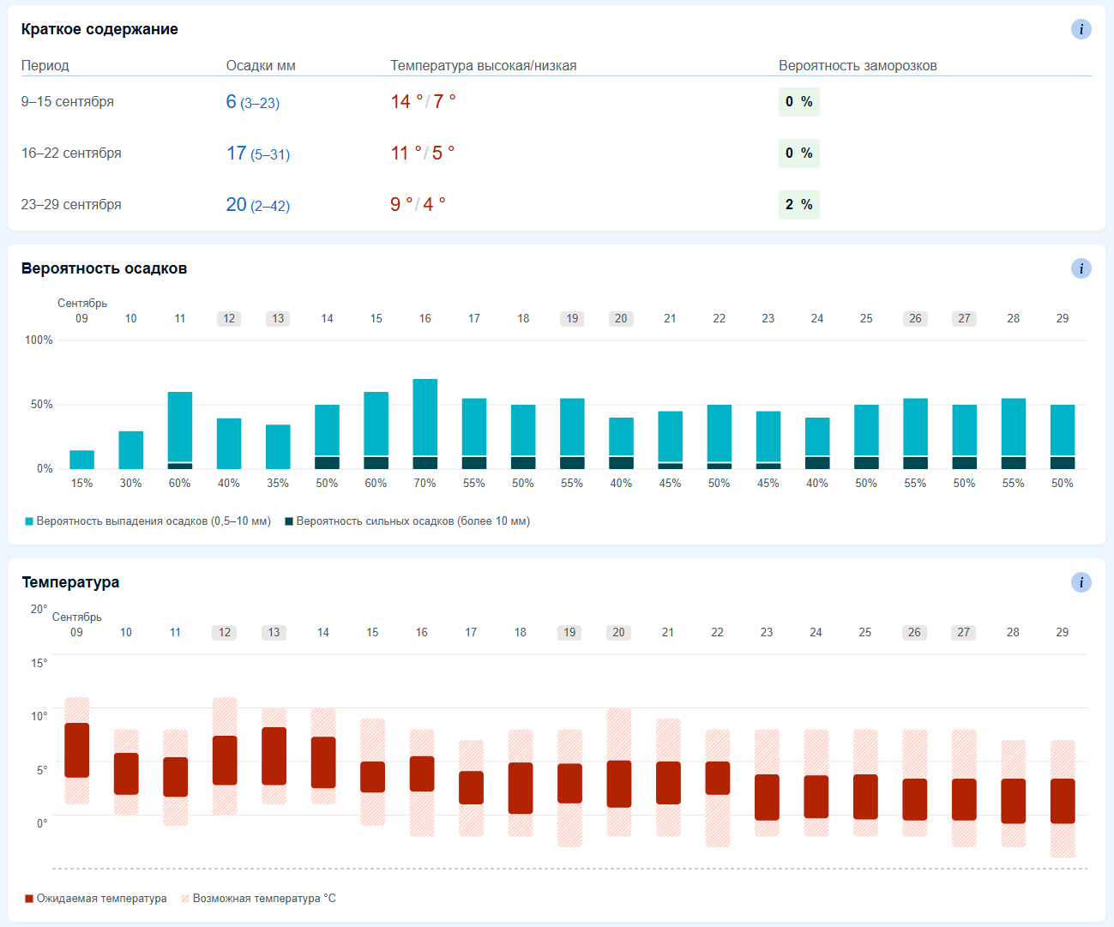Select the 15% precipitation bar for day 09
Screen dimensions: 1114x927
click(81, 460)
